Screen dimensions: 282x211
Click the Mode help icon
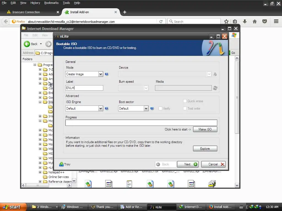107,74
